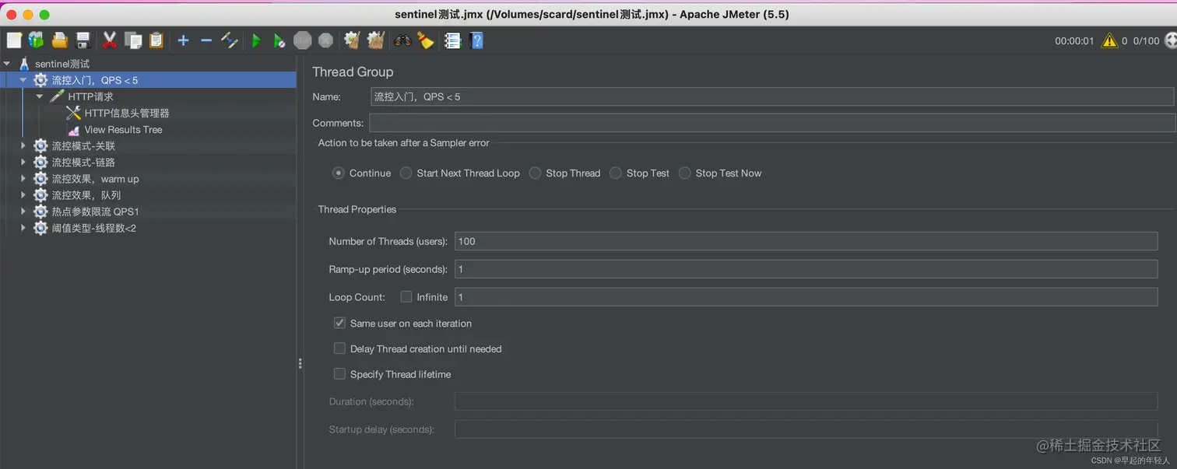Image resolution: width=1177 pixels, height=469 pixels.
Task: Check Delay Thread creation until needed
Action: coord(339,348)
